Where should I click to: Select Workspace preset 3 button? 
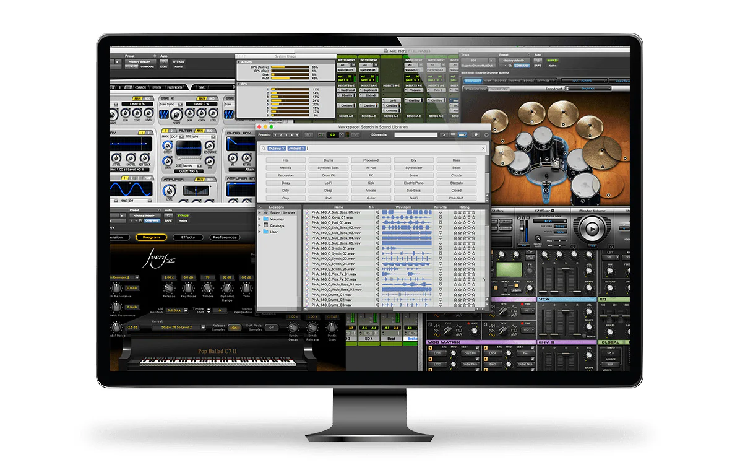286,134
